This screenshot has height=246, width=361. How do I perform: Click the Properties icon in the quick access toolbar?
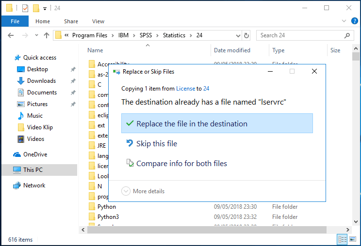[x=25, y=8]
